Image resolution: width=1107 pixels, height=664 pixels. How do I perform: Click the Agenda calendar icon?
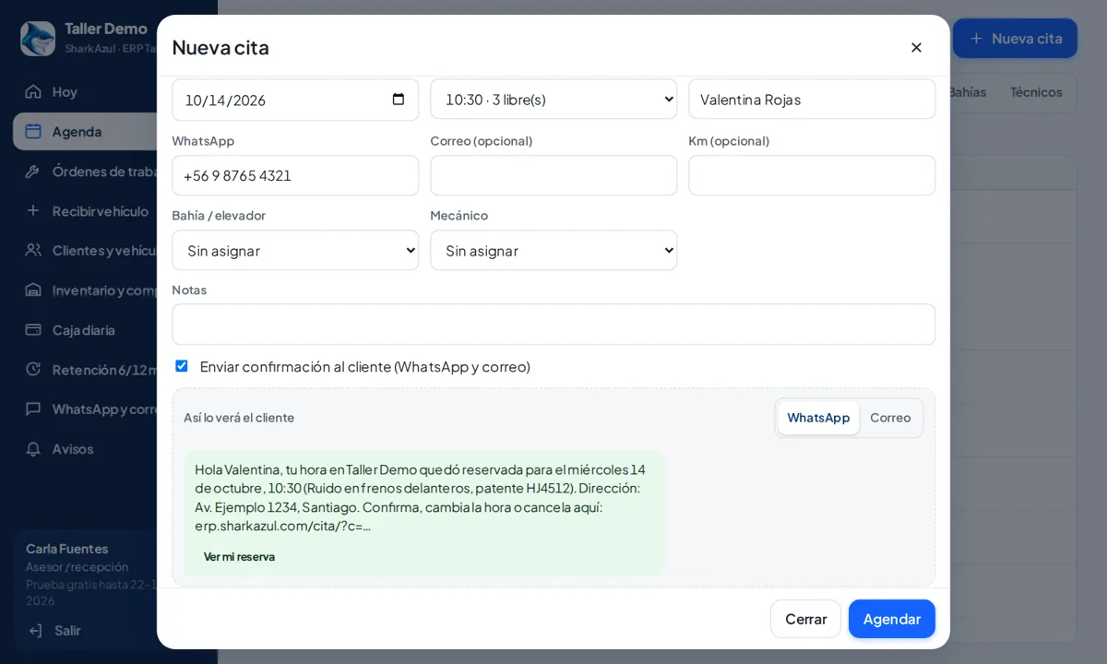point(33,131)
